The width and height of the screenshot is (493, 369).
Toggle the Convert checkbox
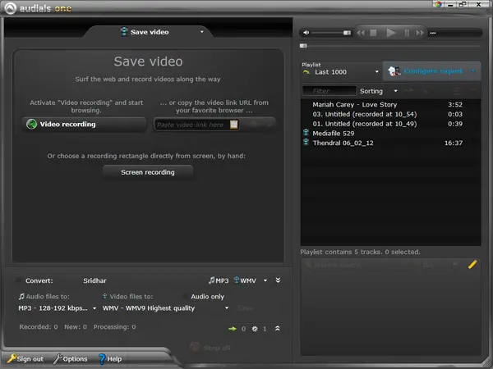coord(19,280)
